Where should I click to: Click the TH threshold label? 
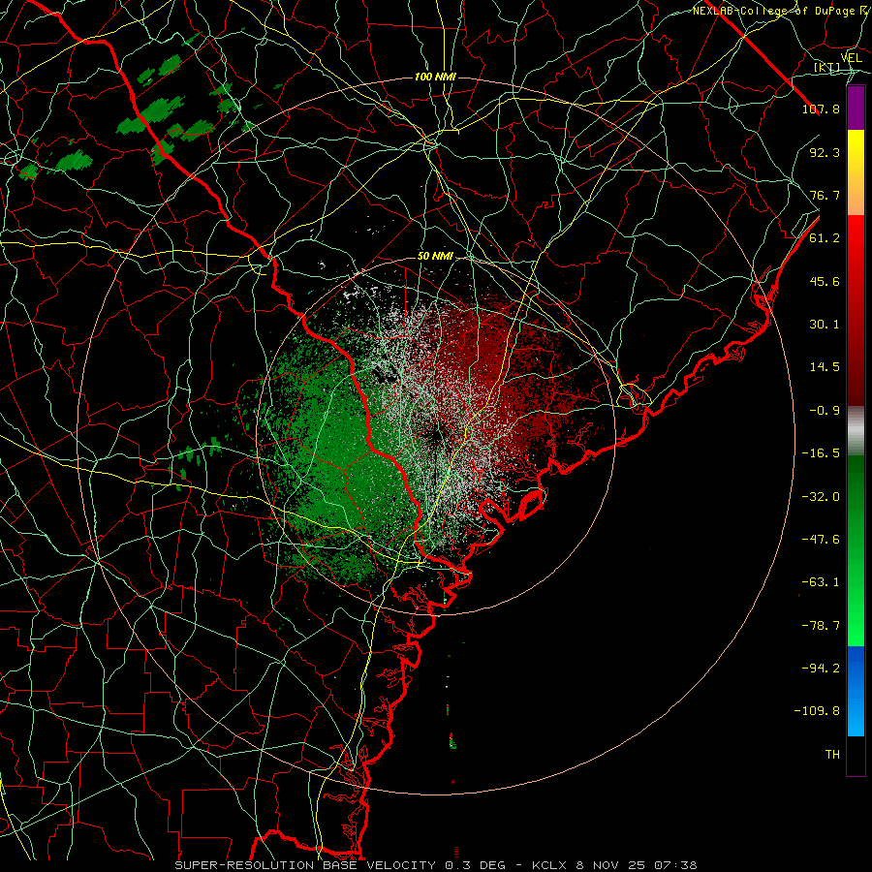tap(832, 754)
